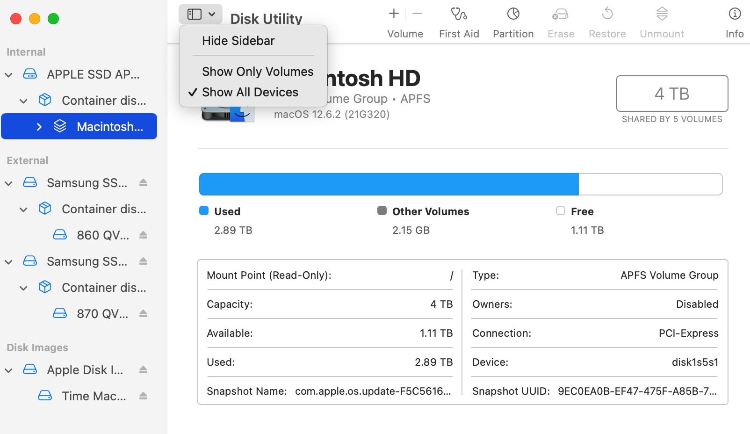Click the APFS Volume Group type value
Screen dimensions: 750x434
coord(669,275)
